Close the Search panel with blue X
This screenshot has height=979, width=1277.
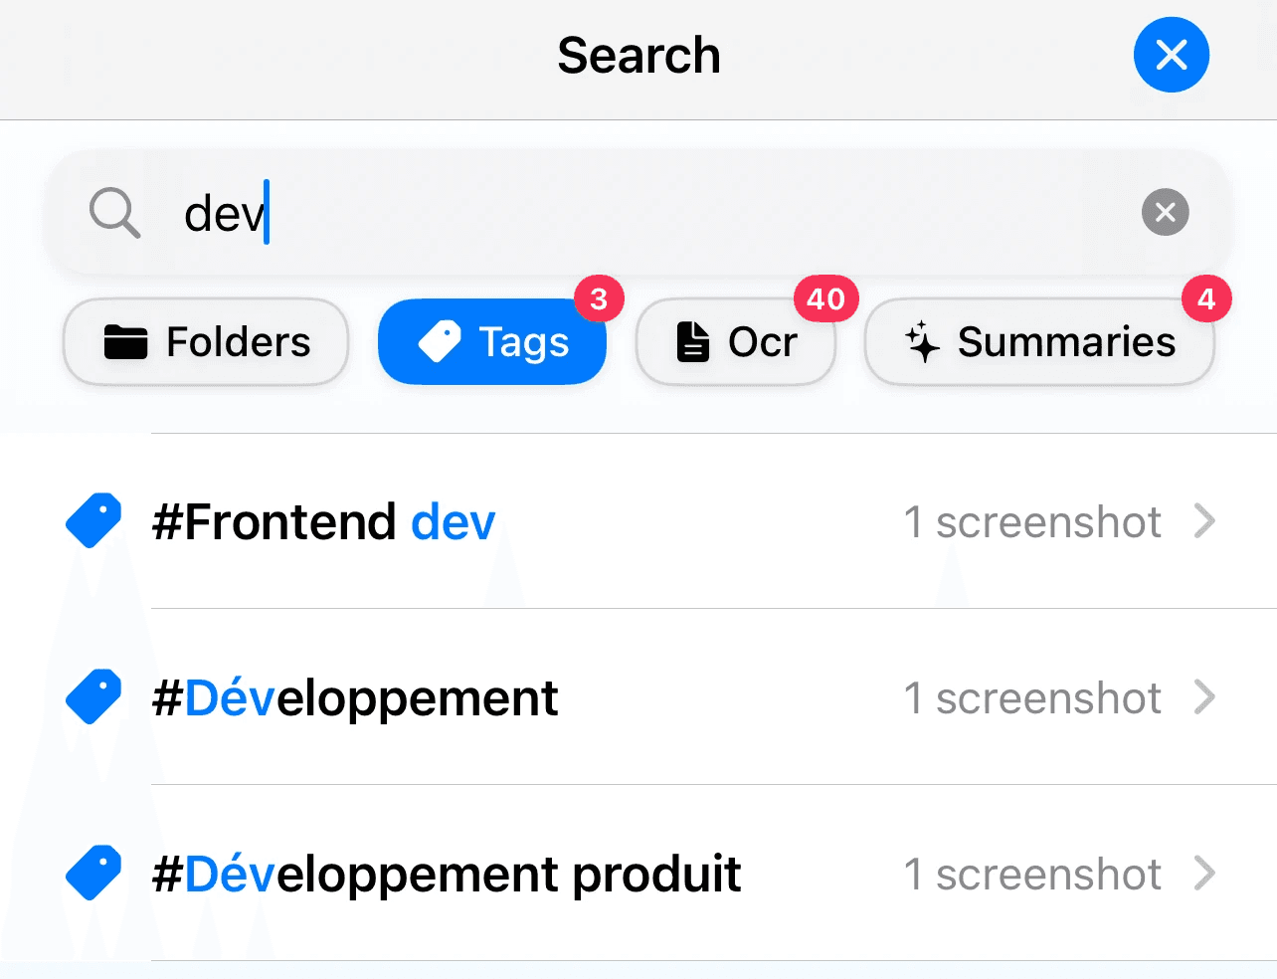coord(1172,55)
